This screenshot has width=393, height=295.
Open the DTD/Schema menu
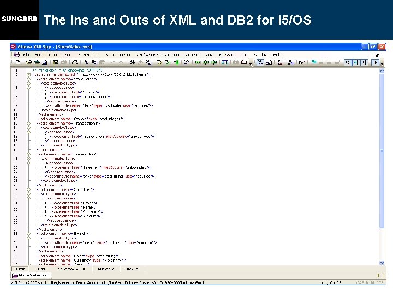pos(88,55)
